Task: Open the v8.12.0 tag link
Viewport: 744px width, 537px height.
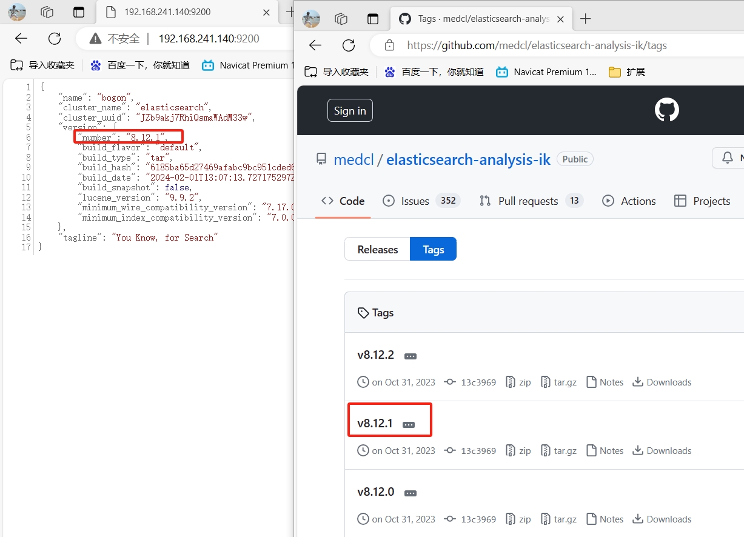Action: click(376, 492)
